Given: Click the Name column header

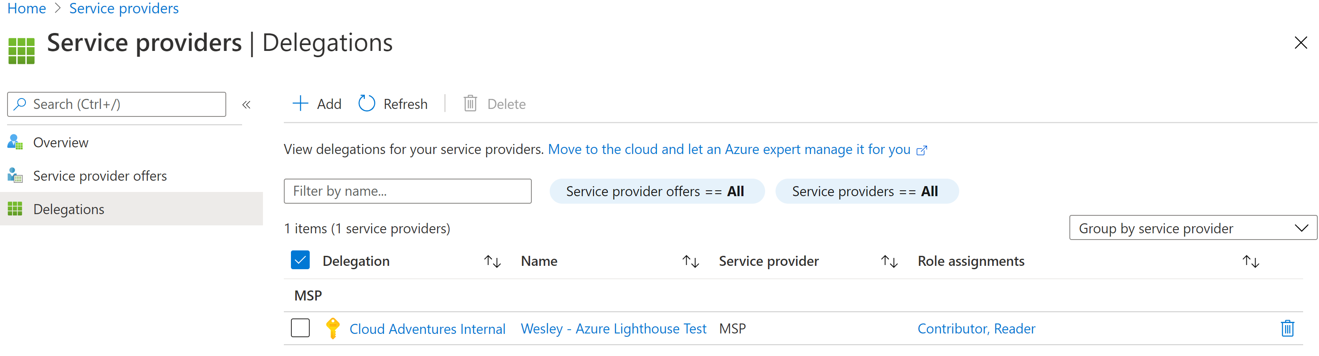Looking at the screenshot, I should [539, 261].
